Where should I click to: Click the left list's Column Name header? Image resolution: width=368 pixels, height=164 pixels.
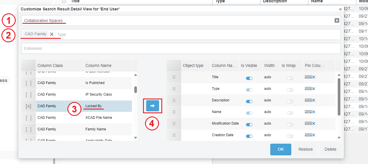[108, 65]
